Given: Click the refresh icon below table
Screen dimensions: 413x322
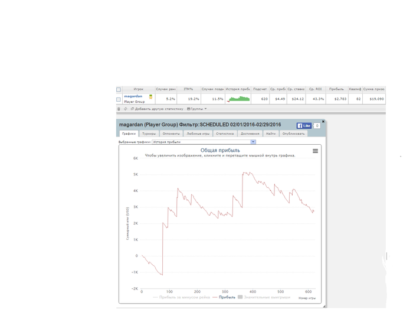Looking at the screenshot, I should point(125,109).
